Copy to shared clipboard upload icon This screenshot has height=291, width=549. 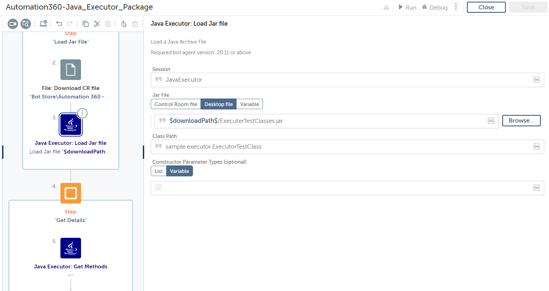(124, 24)
